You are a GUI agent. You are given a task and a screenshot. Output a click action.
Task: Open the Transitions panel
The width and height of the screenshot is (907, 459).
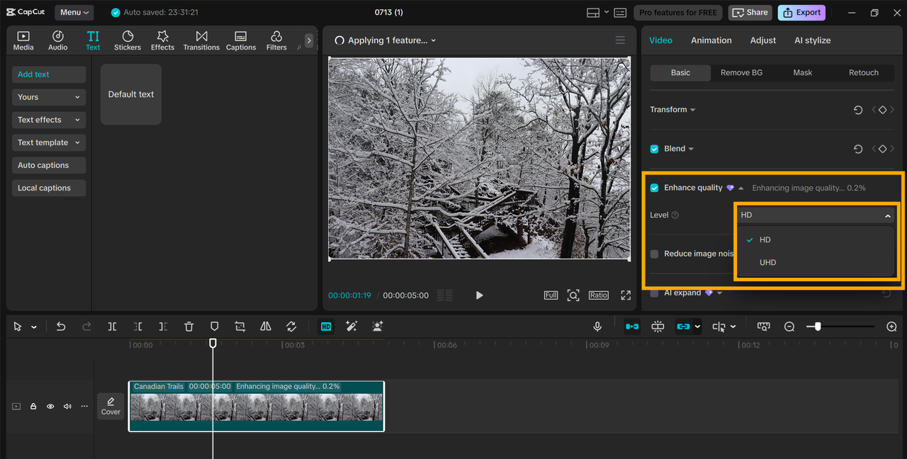pos(201,40)
